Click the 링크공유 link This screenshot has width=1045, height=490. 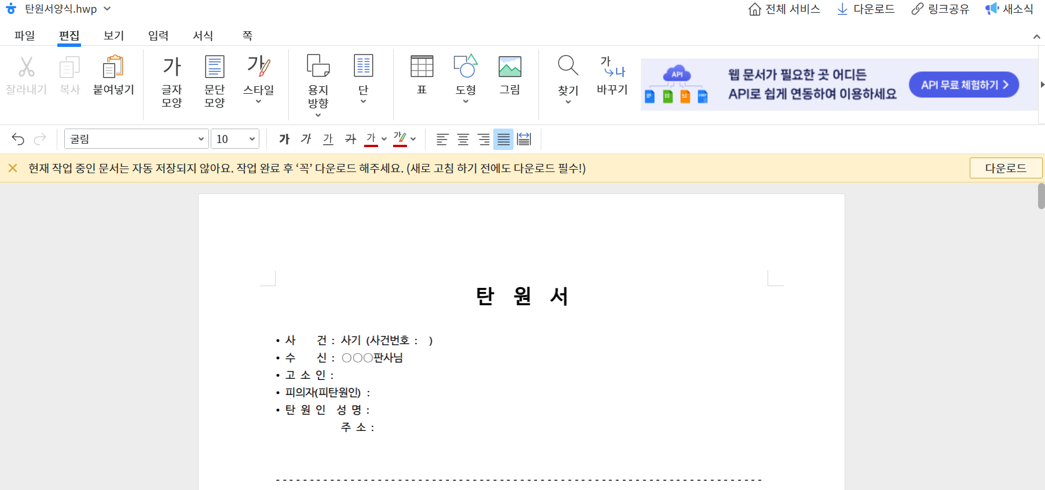(x=940, y=9)
